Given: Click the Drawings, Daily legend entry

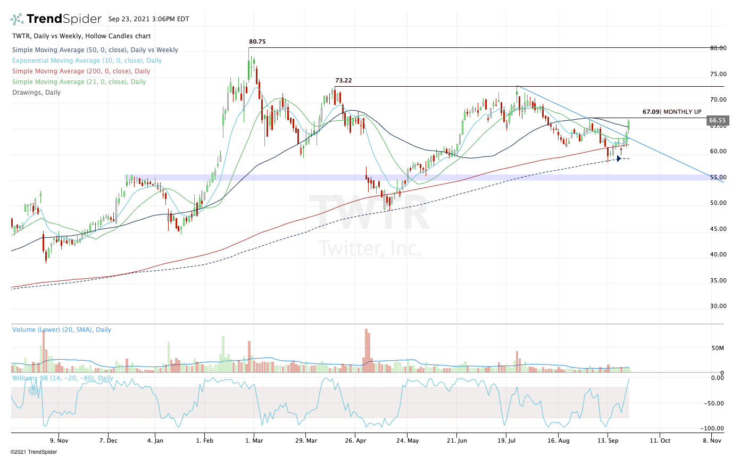Looking at the screenshot, I should (x=37, y=93).
